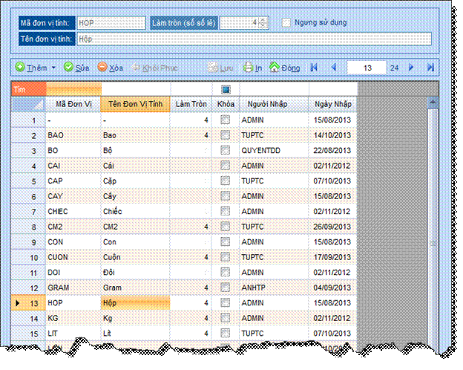Viewport: 463px width, 370px height.
Task: Click the Đóng (Close) home icon button
Action: (285, 68)
